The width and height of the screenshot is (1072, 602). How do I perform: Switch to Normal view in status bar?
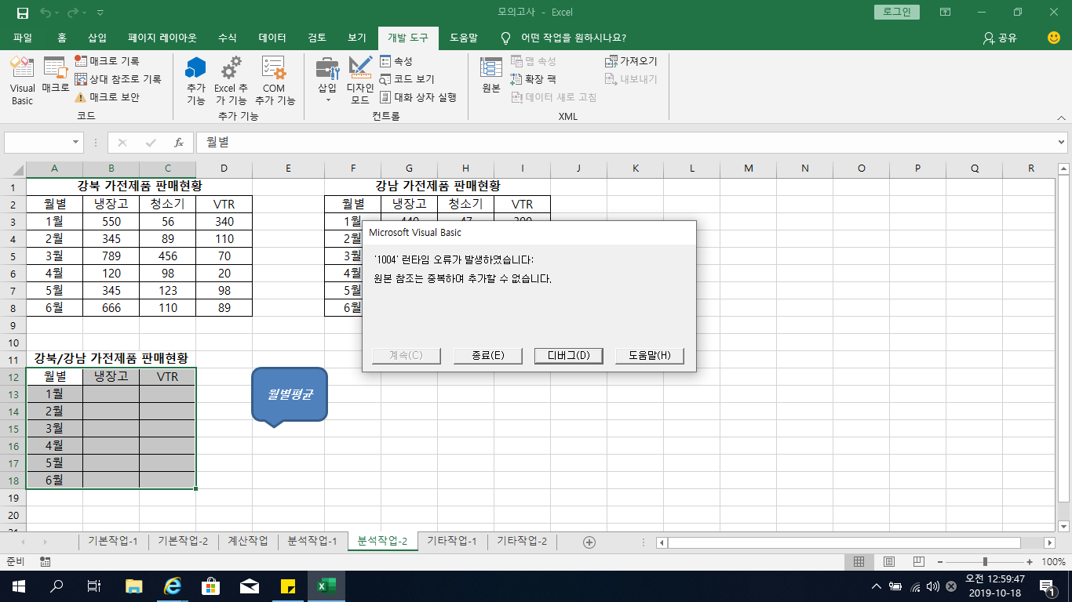(859, 561)
